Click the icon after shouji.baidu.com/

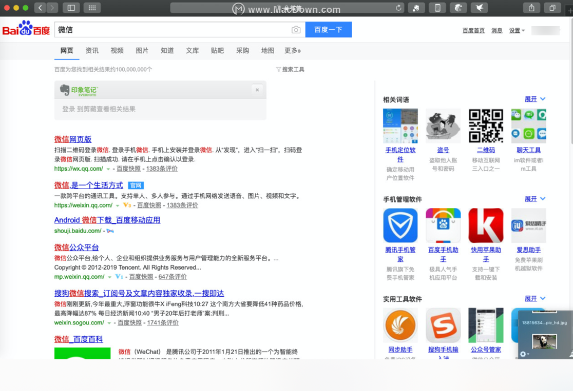coord(110,231)
